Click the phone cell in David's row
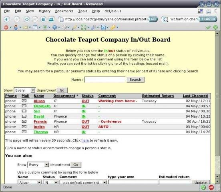This screenshot has width=221, height=192. [10, 116]
